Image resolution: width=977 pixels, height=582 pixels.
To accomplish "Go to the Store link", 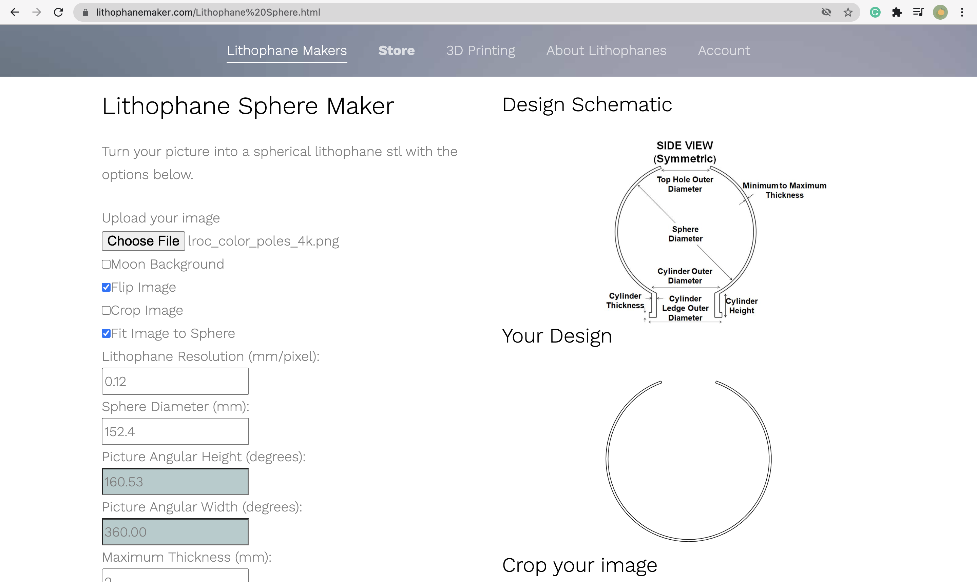I will [396, 50].
